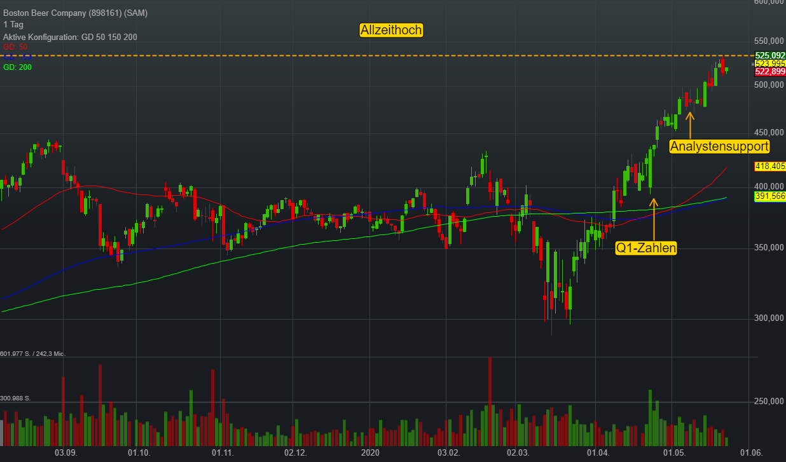The width and height of the screenshot is (786, 462).
Task: Select the green 'GD: 200' legend entry
Action: tap(17, 67)
